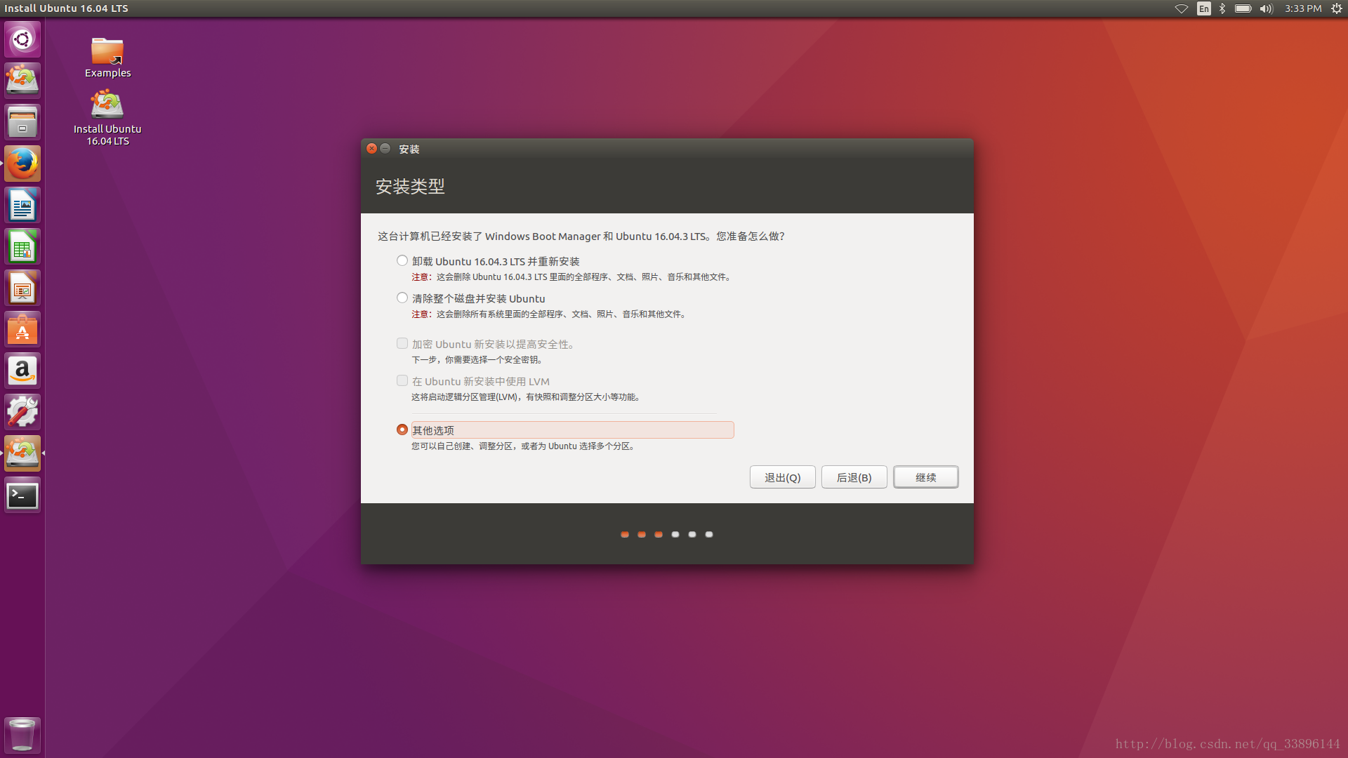Close the 安装 installer window
The height and width of the screenshot is (758, 1348).
tap(371, 148)
